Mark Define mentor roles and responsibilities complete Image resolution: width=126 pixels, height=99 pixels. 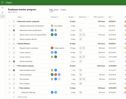pos(14,35)
